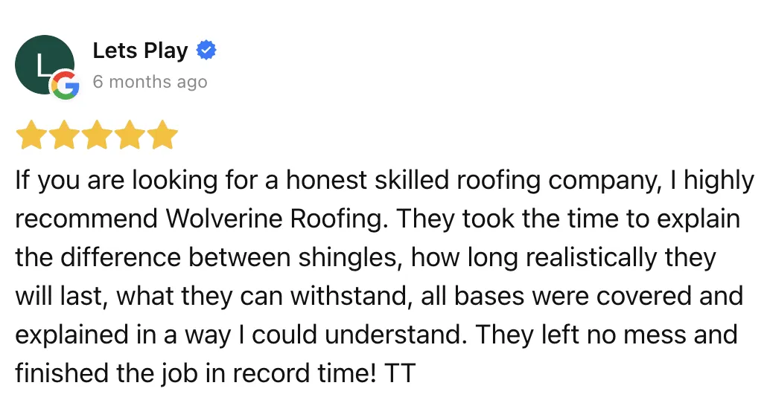Select the fifth gold rating star

[162, 135]
